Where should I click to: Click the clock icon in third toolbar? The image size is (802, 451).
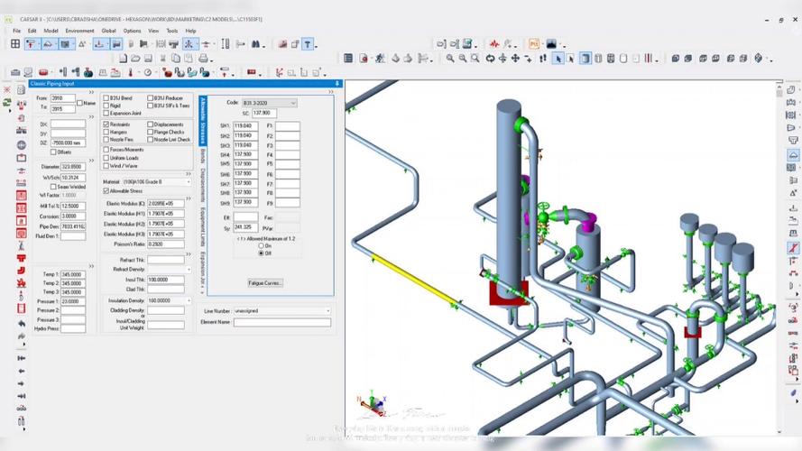pyautogui.click(x=148, y=72)
